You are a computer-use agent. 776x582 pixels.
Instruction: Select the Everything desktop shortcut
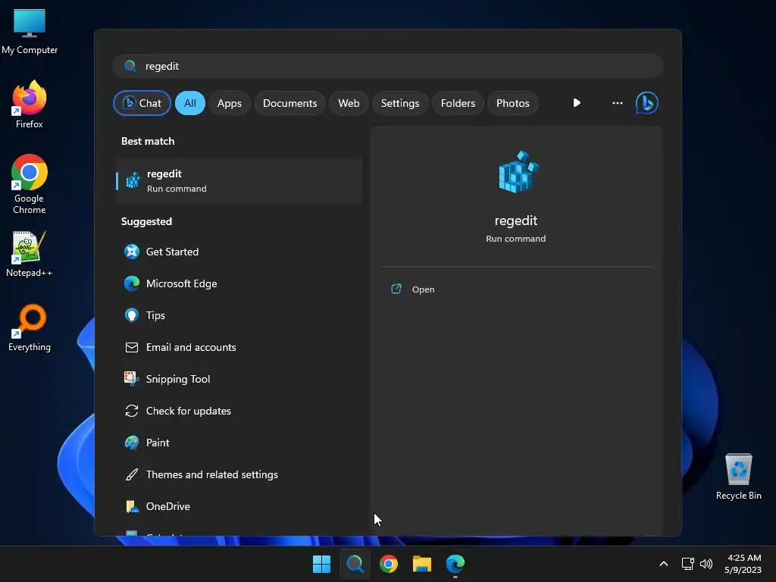[30, 327]
